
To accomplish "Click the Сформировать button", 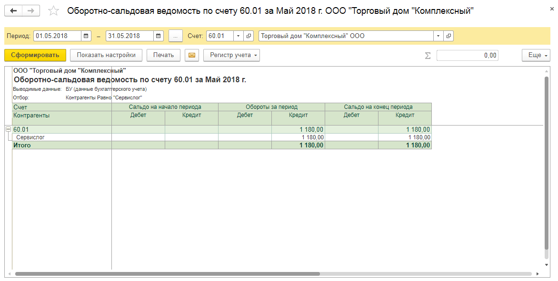I will (x=35, y=55).
